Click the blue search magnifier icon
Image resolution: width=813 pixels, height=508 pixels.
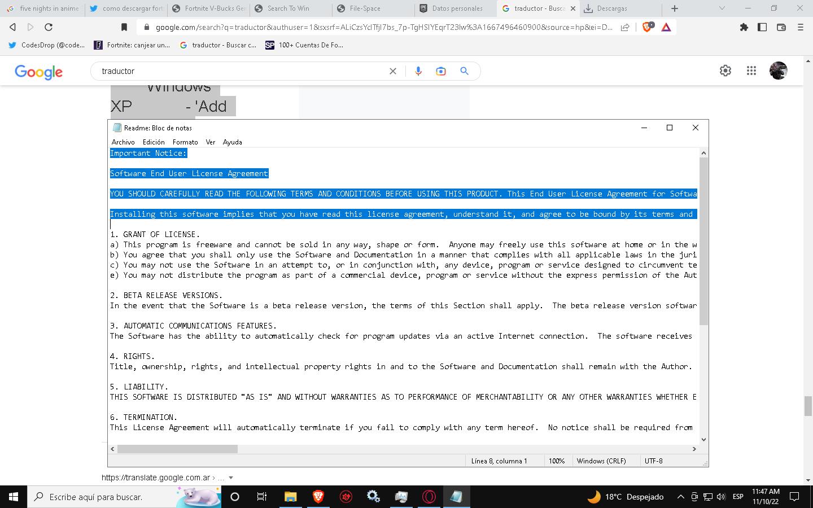click(x=464, y=71)
